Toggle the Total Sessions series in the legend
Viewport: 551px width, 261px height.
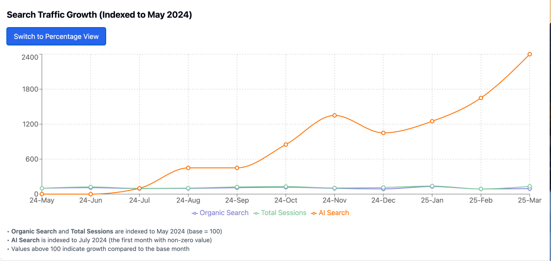pos(280,212)
